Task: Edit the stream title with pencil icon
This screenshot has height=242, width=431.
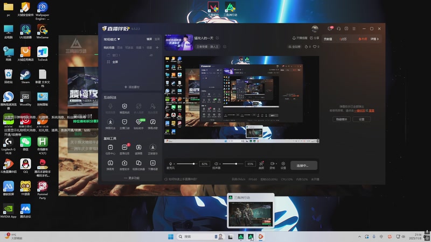Action: (x=218, y=38)
